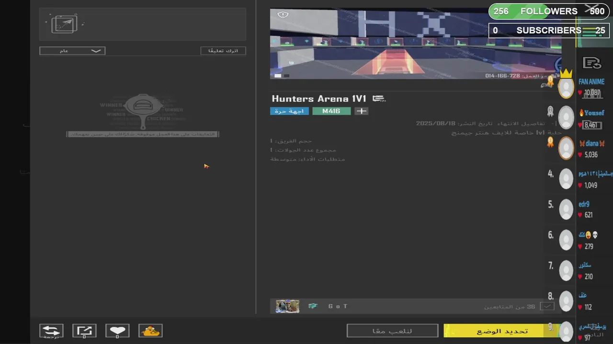Click the heart like icon
The height and width of the screenshot is (344, 613).
pyautogui.click(x=117, y=330)
